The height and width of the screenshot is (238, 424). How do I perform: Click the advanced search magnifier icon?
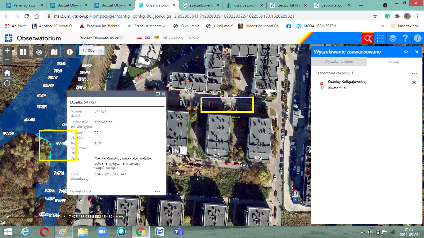point(368,38)
